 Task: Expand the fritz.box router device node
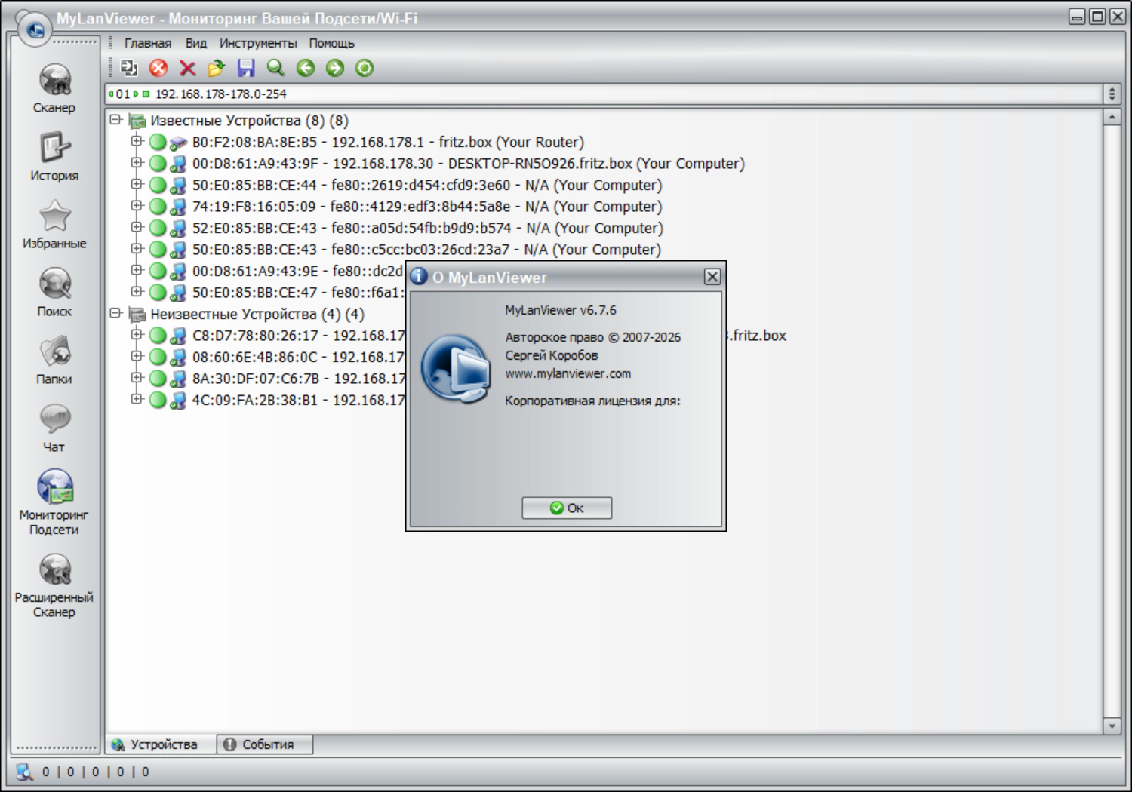coord(137,141)
